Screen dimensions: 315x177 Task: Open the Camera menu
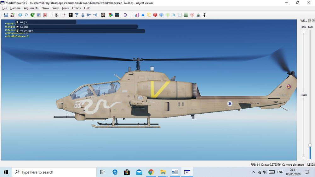pos(15,8)
